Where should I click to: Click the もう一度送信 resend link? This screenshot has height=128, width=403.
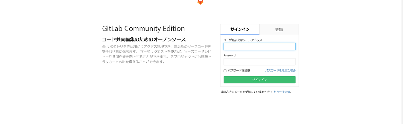point(282,92)
